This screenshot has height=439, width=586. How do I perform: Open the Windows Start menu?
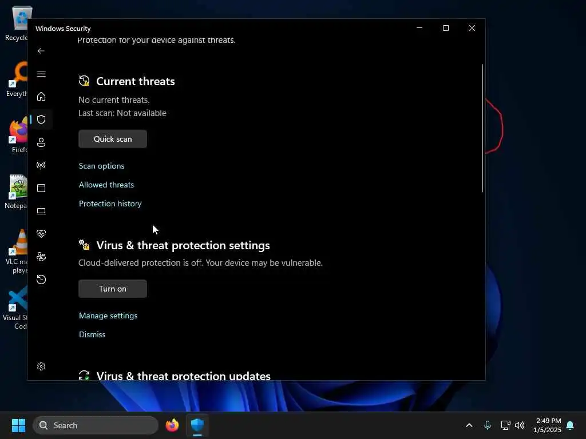[18, 425]
